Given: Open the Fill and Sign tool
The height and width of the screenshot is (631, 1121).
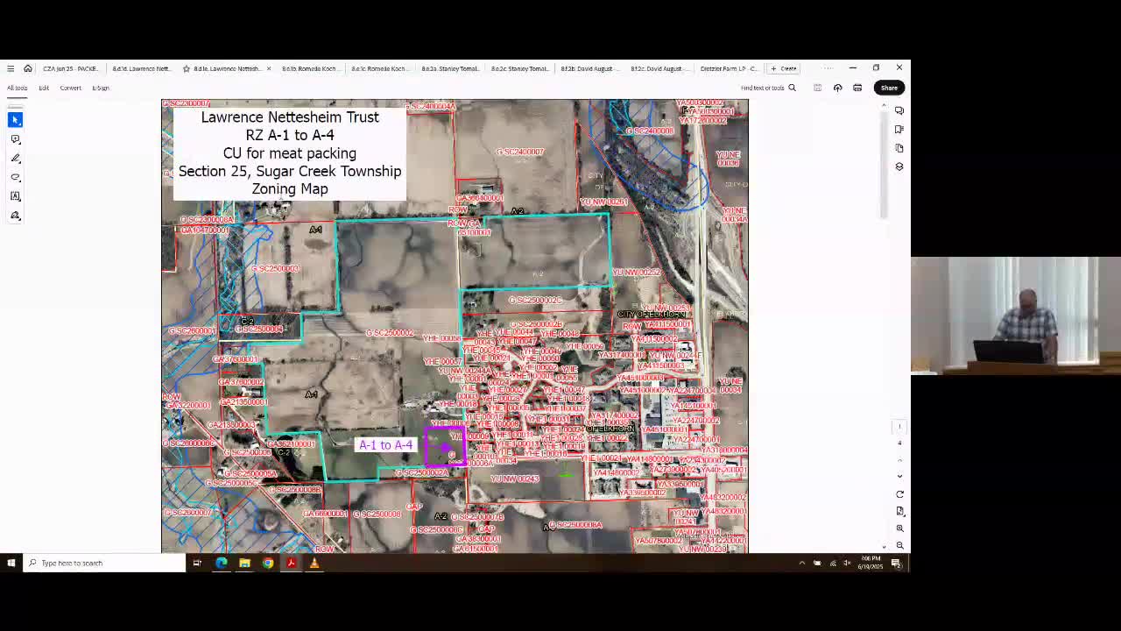Looking at the screenshot, I should (x=15, y=216).
